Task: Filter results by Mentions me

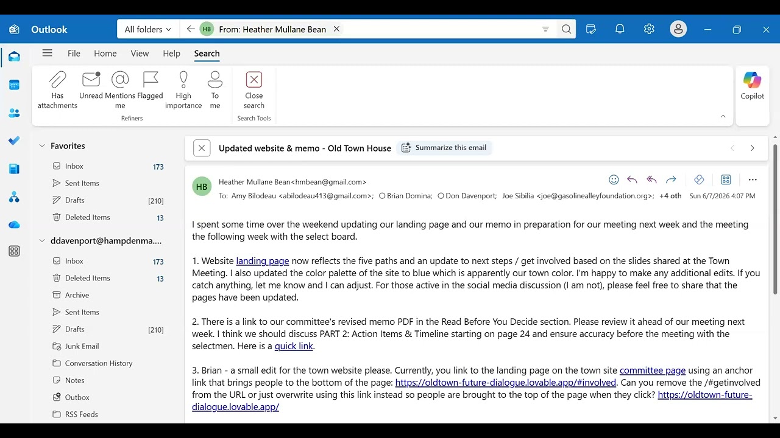Action: click(120, 90)
